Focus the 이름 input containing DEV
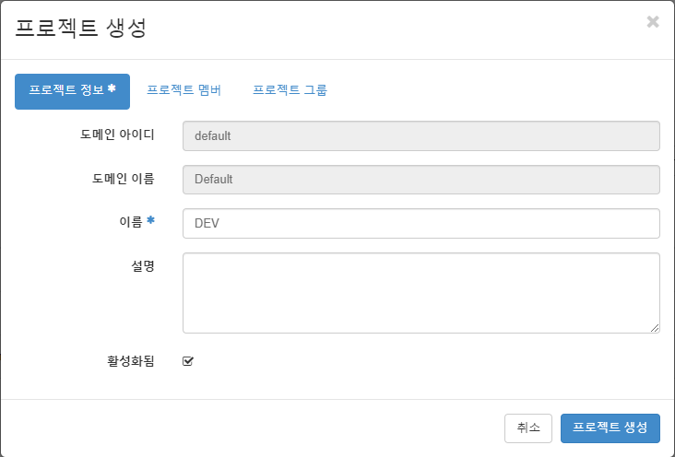The image size is (675, 457). pos(421,223)
